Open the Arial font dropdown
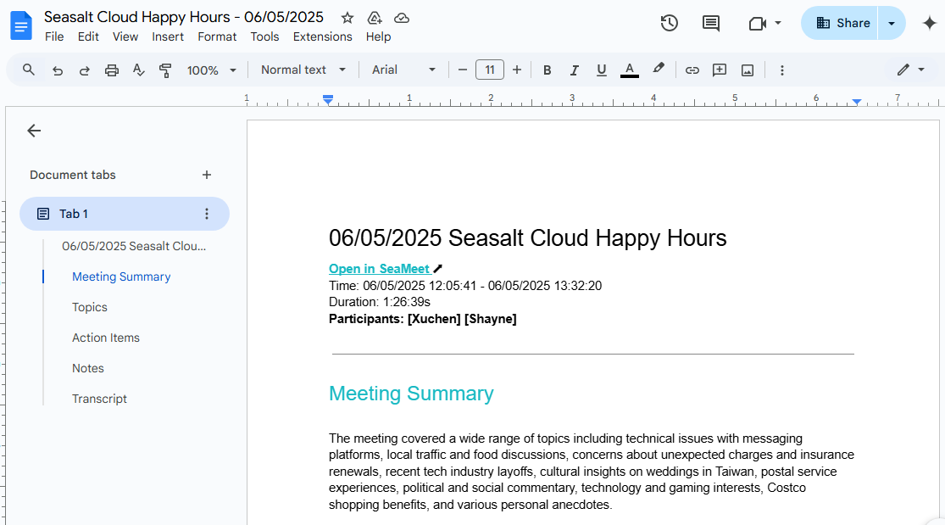The width and height of the screenshot is (945, 525). click(x=404, y=70)
